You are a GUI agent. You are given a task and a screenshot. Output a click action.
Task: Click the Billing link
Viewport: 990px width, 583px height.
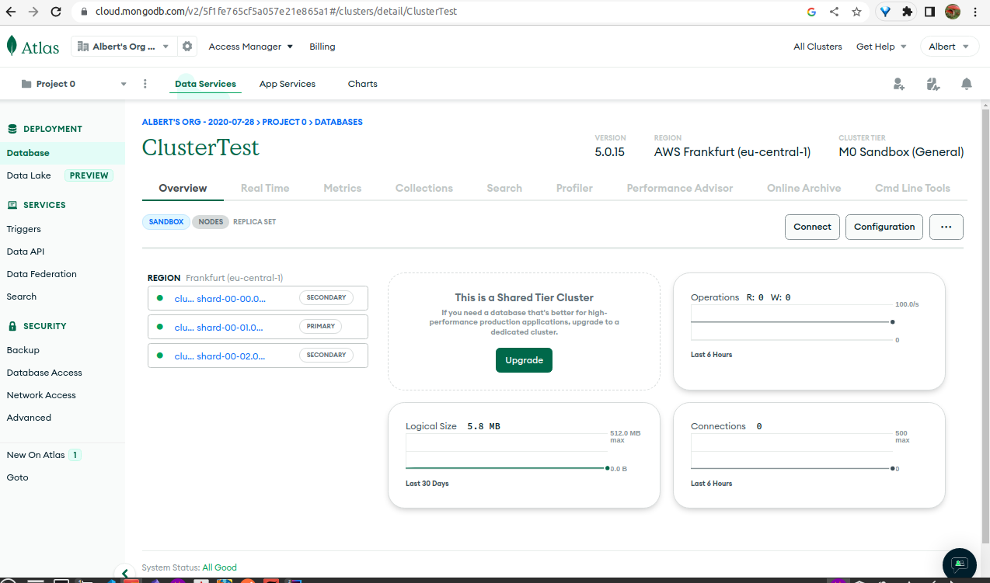coord(322,47)
